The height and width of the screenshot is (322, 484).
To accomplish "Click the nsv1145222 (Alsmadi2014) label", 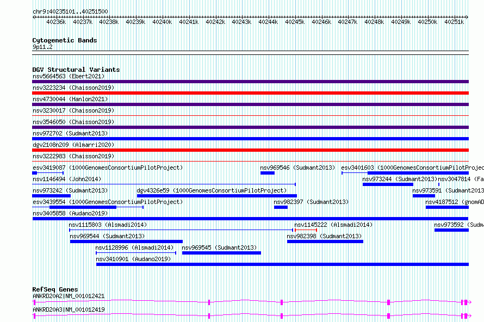I will pos(333,225).
